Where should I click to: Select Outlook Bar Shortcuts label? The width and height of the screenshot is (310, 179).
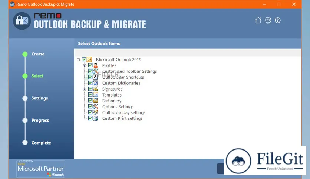(123, 77)
